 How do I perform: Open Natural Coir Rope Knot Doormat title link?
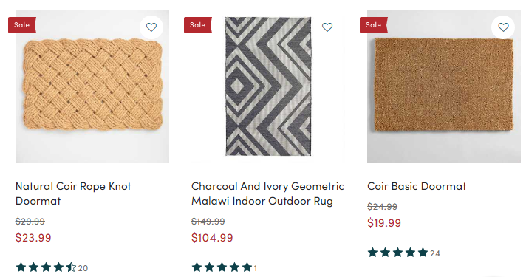73,194
